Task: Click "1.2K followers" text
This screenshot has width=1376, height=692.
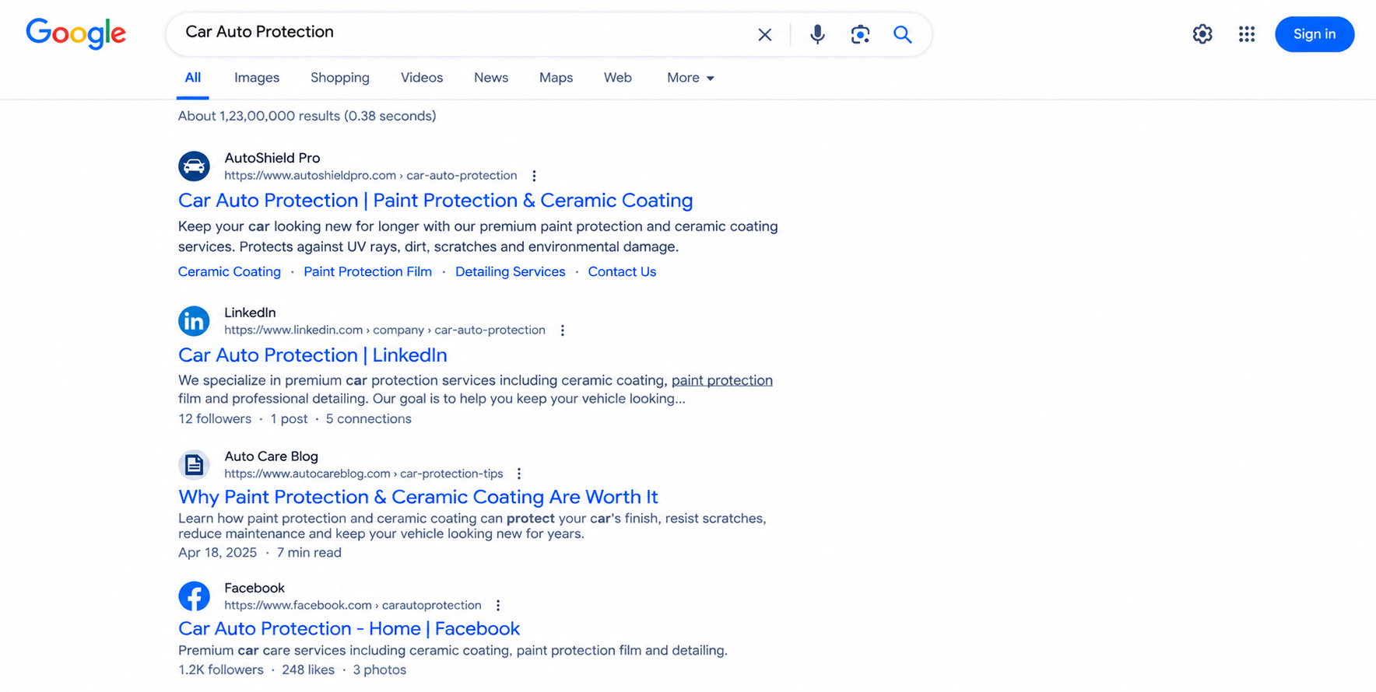Action: click(221, 670)
